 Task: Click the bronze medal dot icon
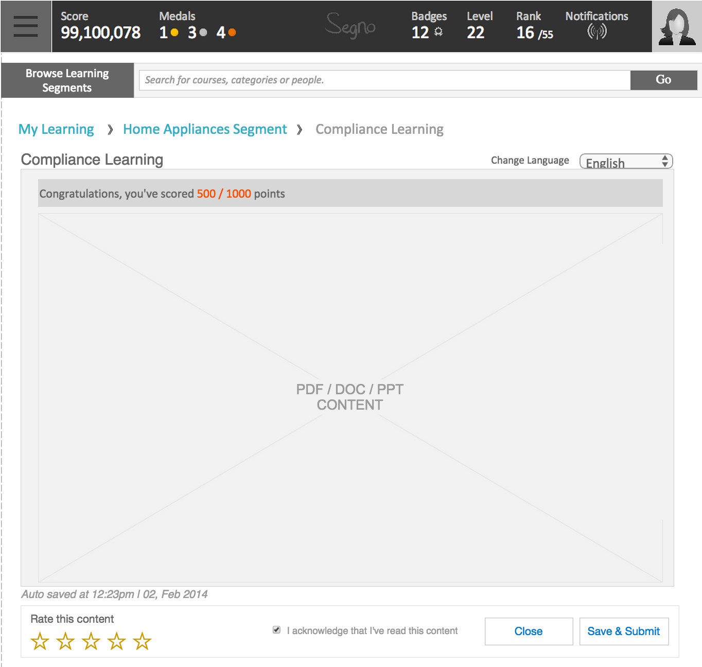(x=232, y=32)
